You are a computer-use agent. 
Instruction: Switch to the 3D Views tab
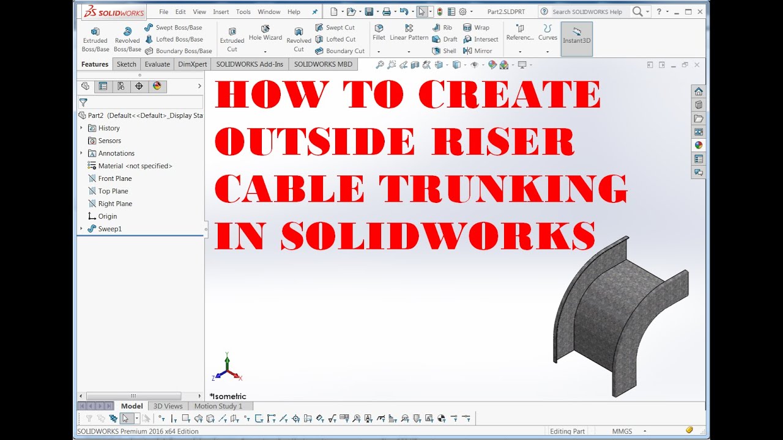[168, 406]
